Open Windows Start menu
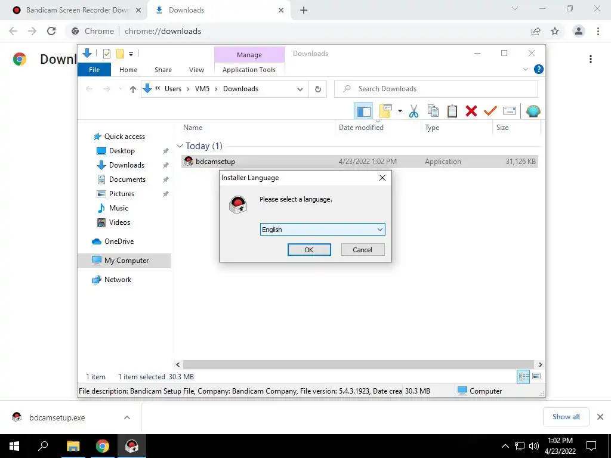The image size is (611, 458). coord(14,446)
